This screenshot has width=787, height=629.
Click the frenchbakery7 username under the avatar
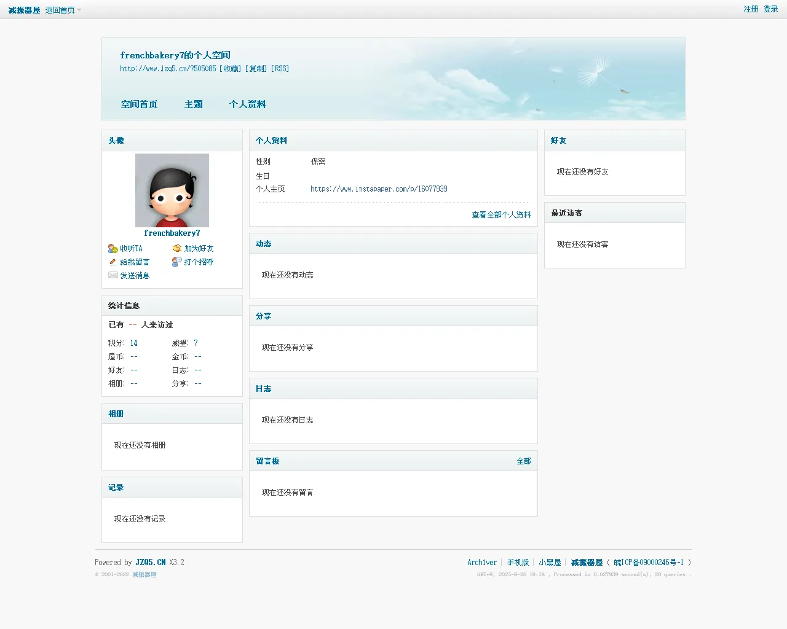point(172,233)
